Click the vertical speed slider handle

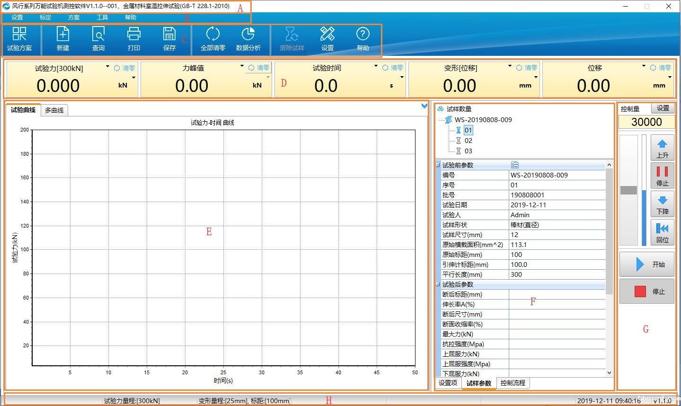click(x=628, y=190)
